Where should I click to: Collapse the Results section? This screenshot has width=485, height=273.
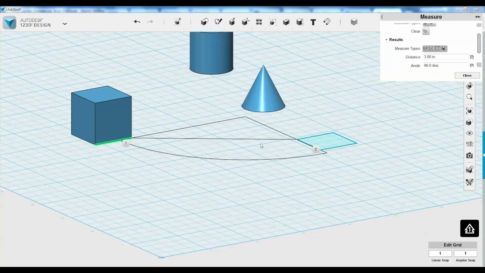tap(386, 40)
